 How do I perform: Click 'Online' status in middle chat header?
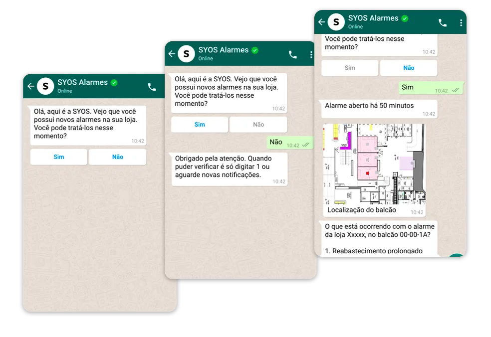(x=206, y=58)
